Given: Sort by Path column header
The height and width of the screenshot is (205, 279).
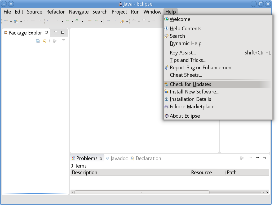Looking at the screenshot, I should coord(247,173).
